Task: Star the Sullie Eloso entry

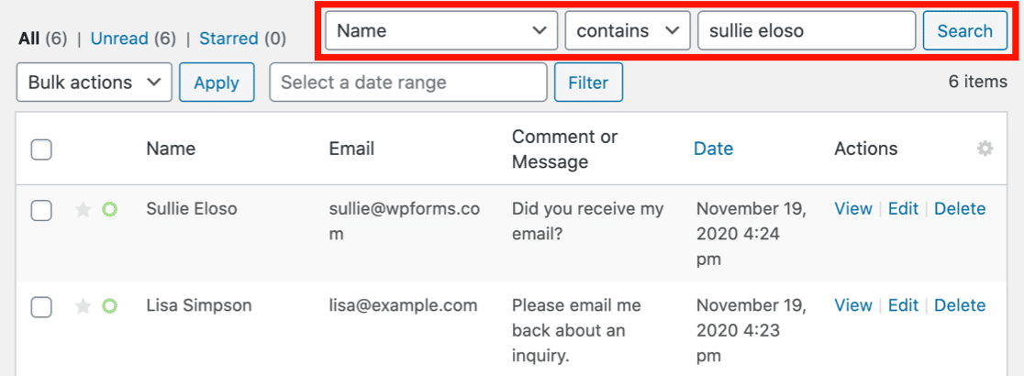Action: pos(83,210)
